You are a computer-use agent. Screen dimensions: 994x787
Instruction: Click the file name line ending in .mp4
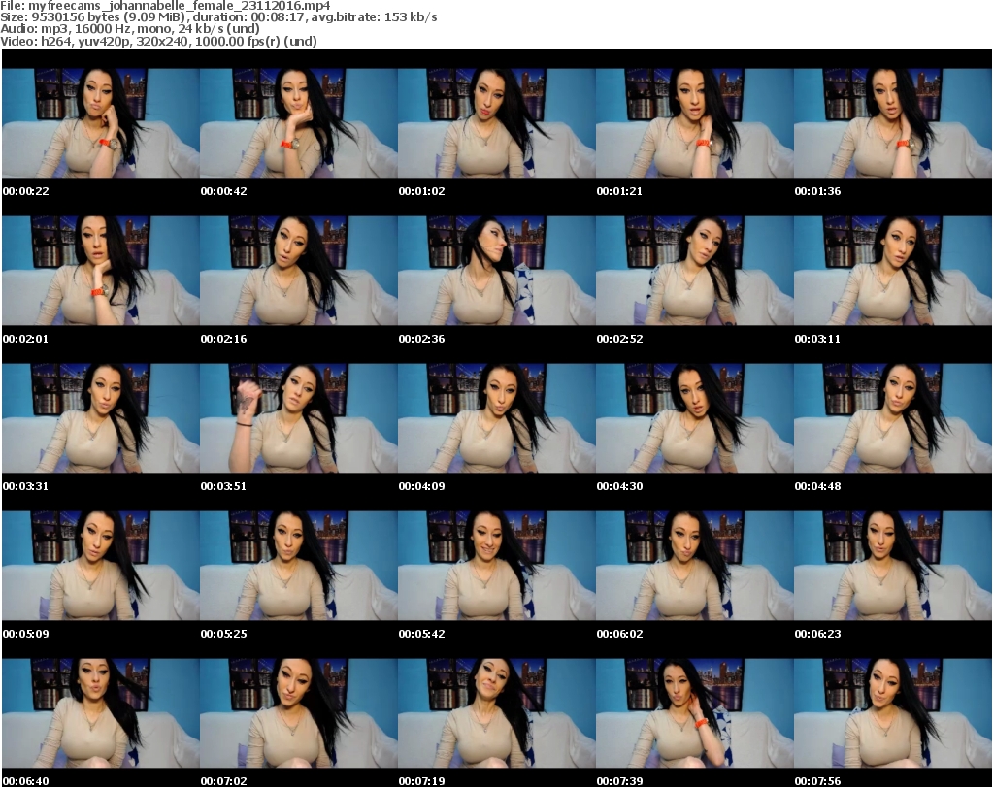pyautogui.click(x=165, y=6)
